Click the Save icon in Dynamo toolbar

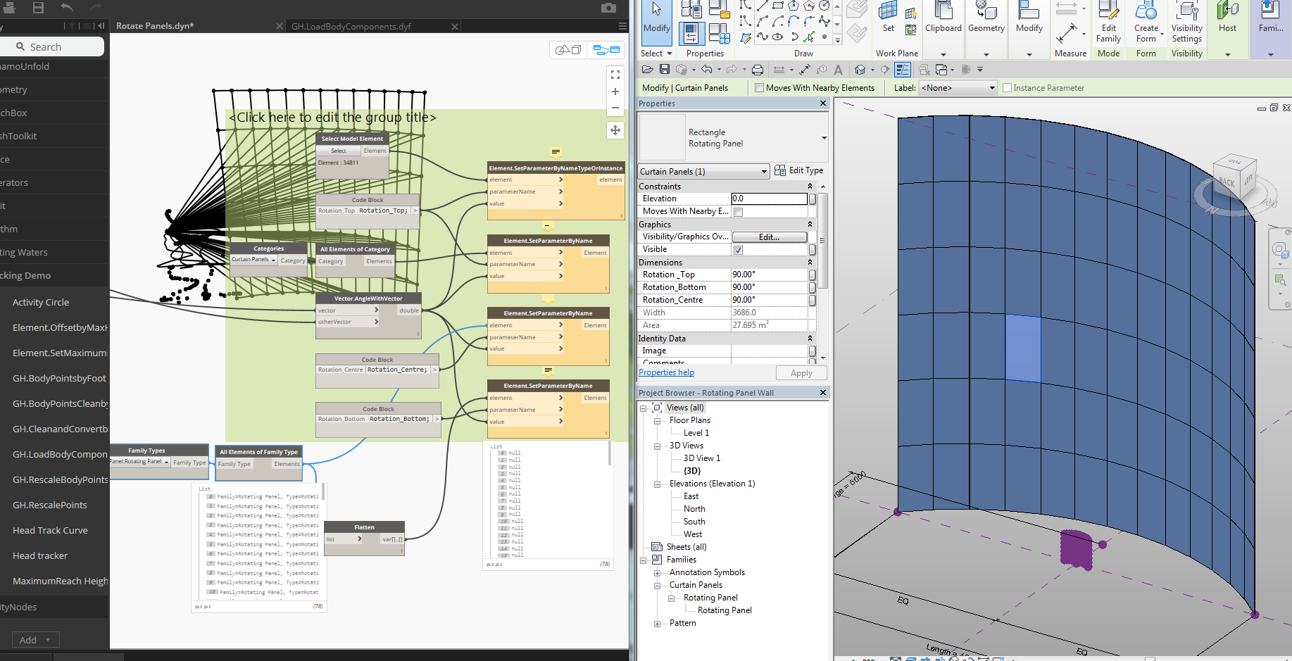(x=38, y=8)
